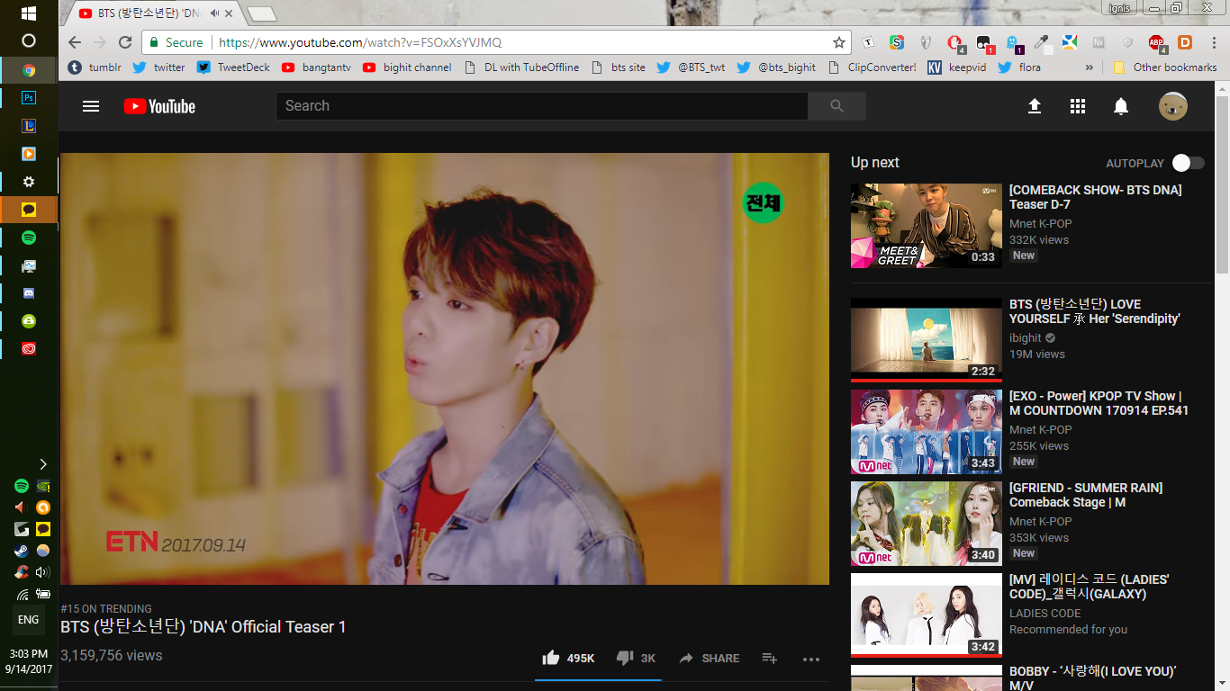This screenshot has width=1230, height=691.
Task: Open the flora bookmark
Action: (x=1019, y=67)
